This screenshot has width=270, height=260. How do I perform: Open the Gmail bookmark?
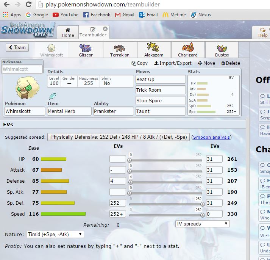pos(125,15)
